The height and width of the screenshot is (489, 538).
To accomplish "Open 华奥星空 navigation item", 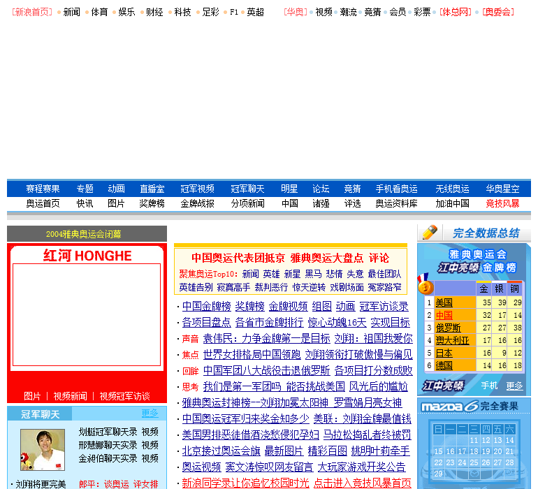I will (x=502, y=189).
